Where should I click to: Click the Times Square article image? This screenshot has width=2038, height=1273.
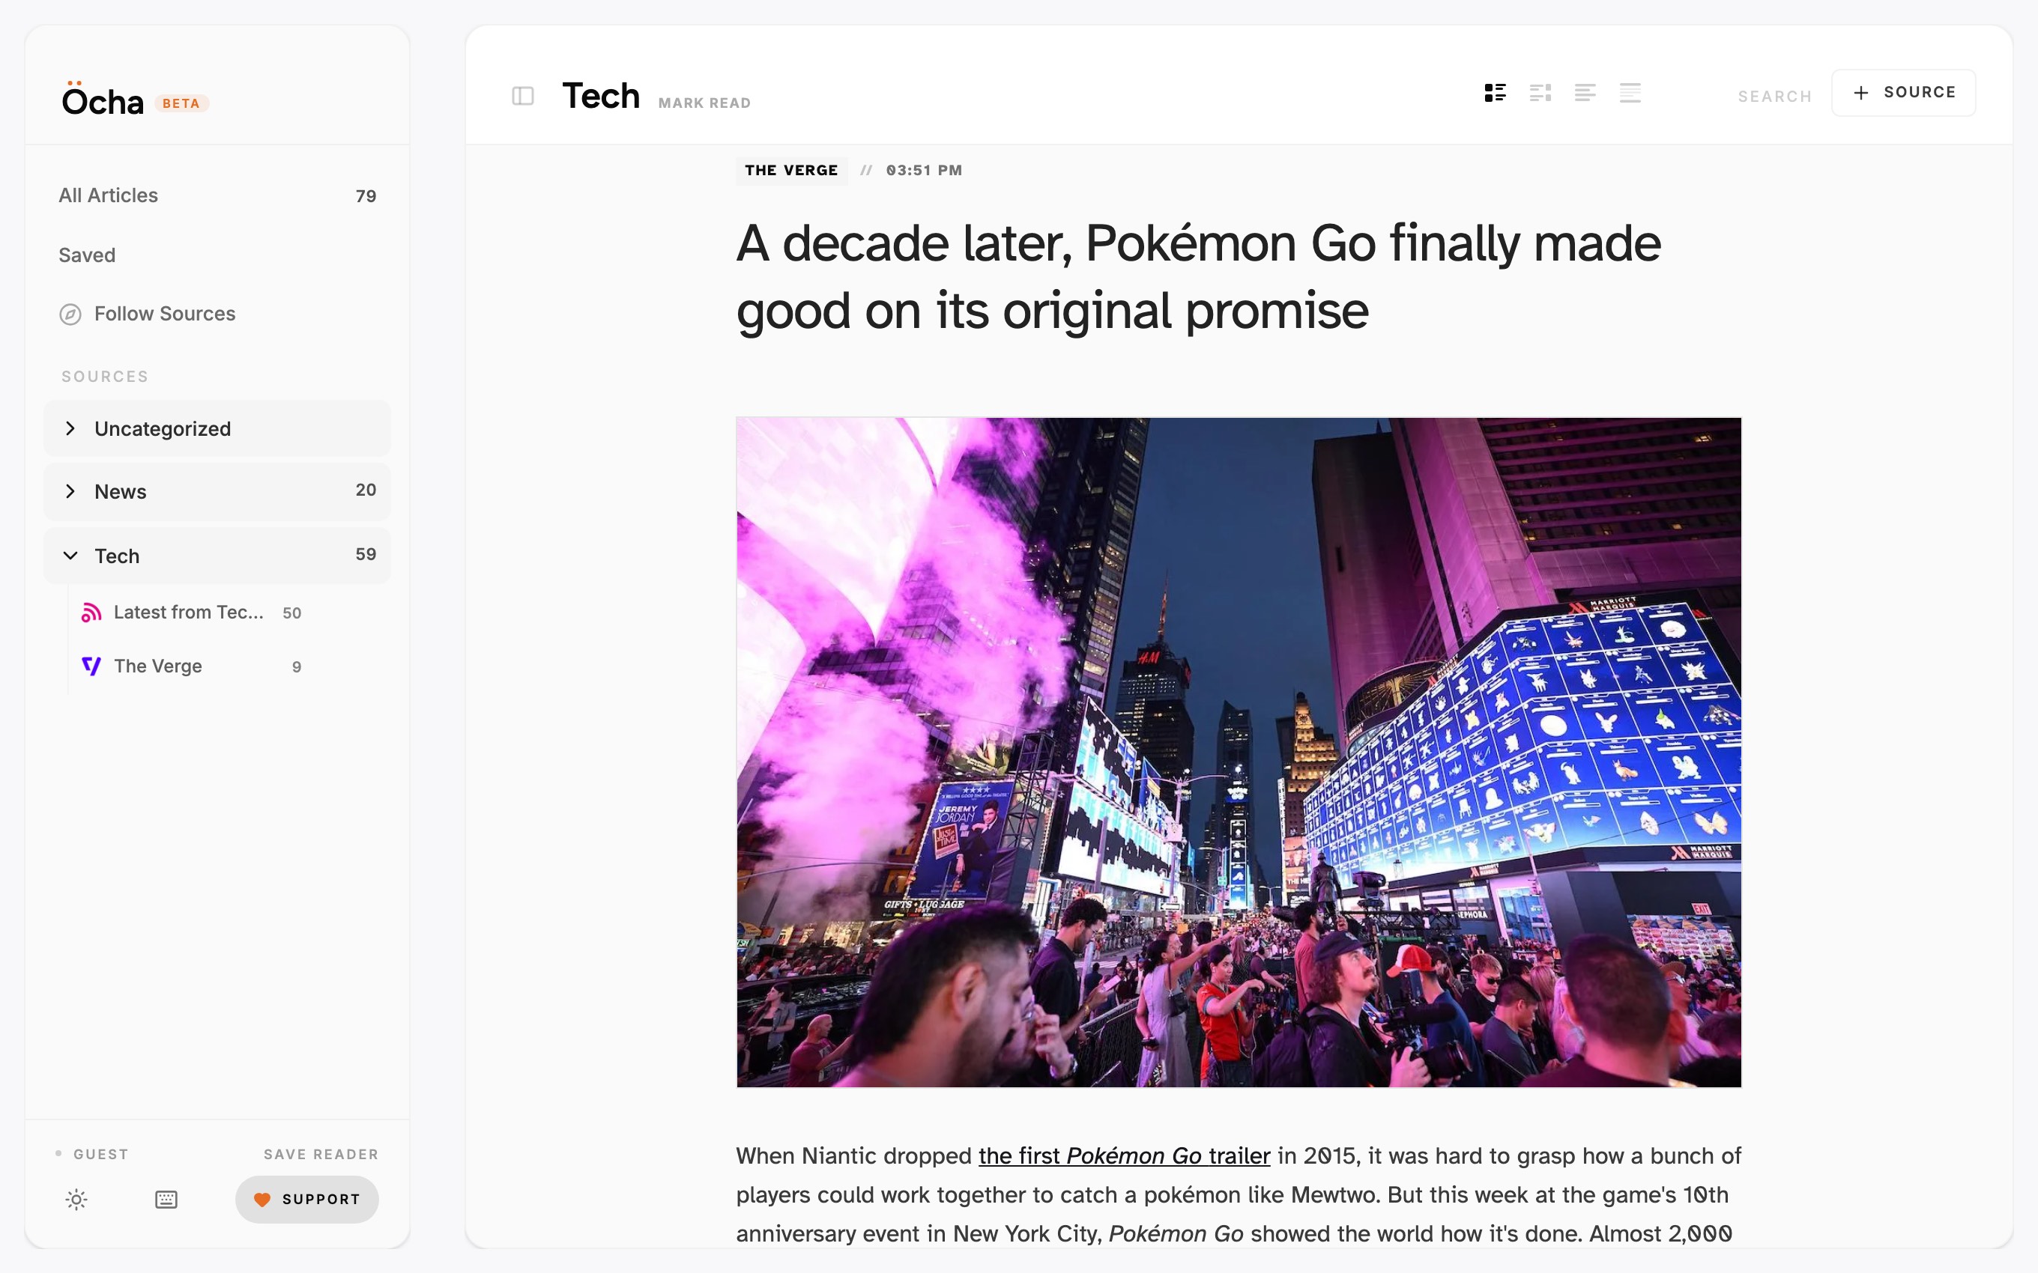tap(1239, 752)
